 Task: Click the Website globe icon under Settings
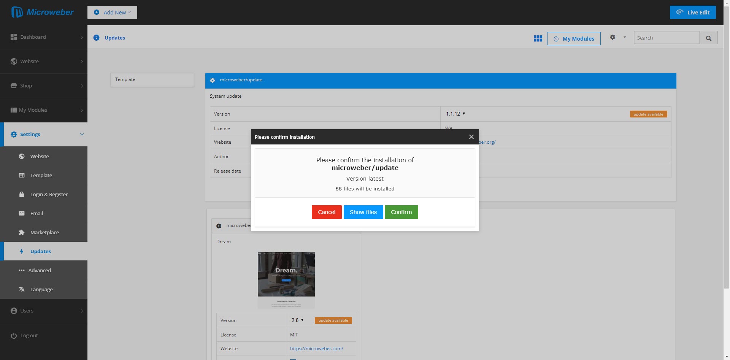pyautogui.click(x=22, y=156)
